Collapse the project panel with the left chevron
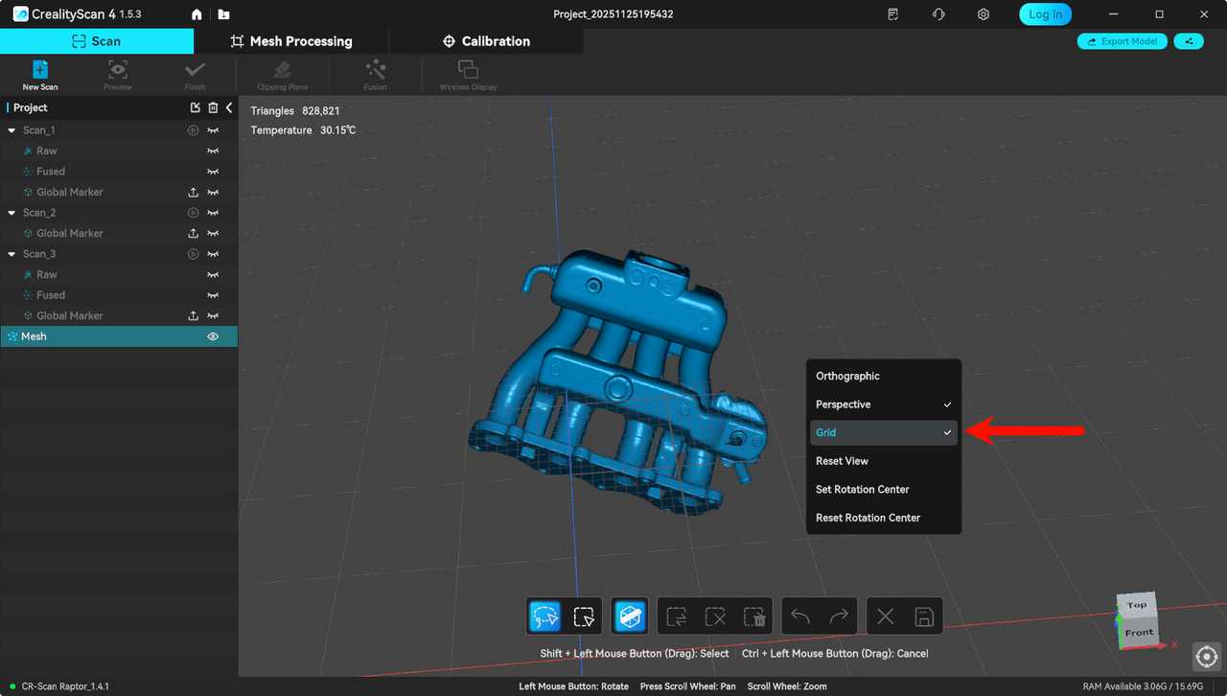This screenshot has height=696, width=1227. tap(229, 107)
